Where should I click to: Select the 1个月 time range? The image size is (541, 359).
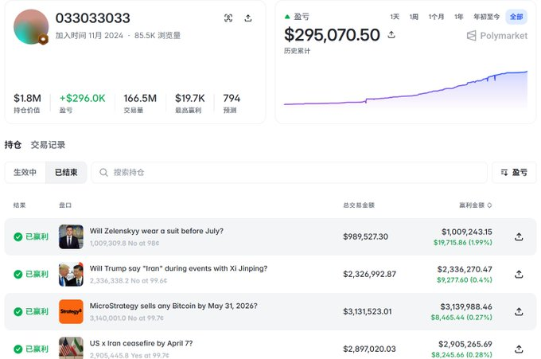[436, 17]
